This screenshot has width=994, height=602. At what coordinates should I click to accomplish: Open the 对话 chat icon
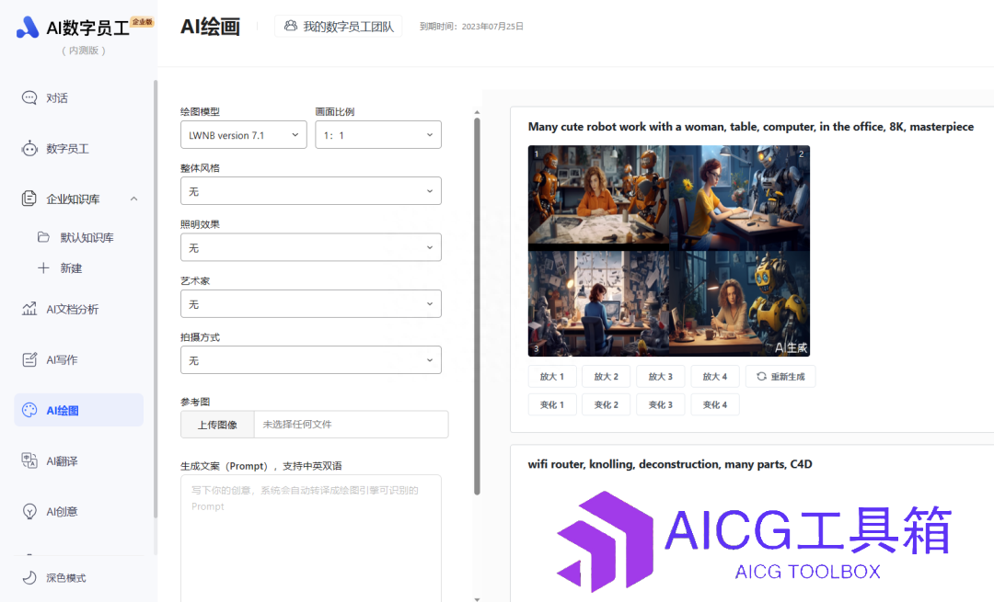pyautogui.click(x=29, y=97)
